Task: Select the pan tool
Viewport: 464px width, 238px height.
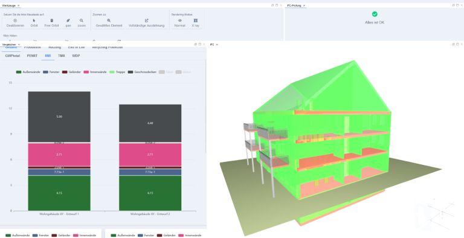Action: [68, 23]
